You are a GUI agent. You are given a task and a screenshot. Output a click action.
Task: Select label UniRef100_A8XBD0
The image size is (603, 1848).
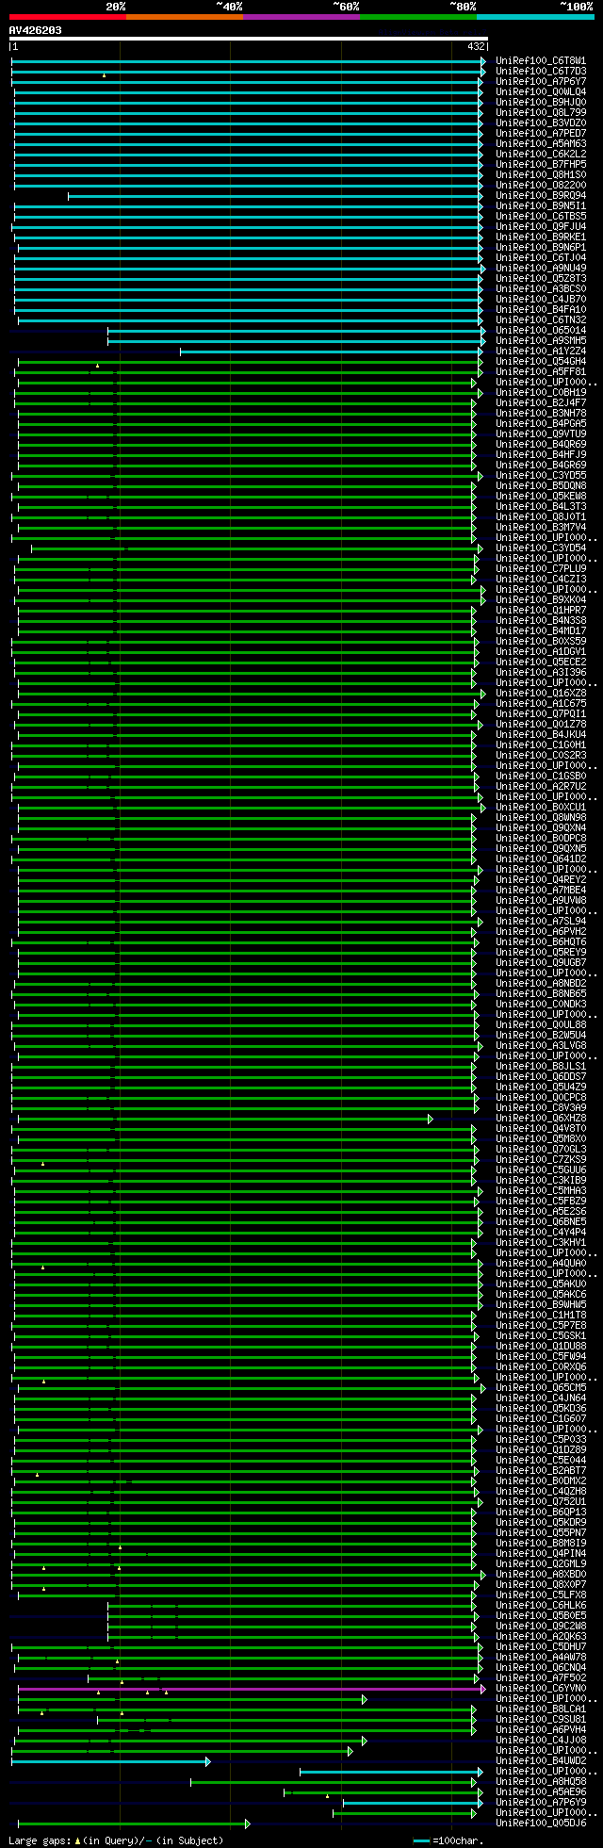coord(541,1575)
